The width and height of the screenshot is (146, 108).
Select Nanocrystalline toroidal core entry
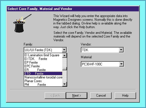tap(43, 77)
